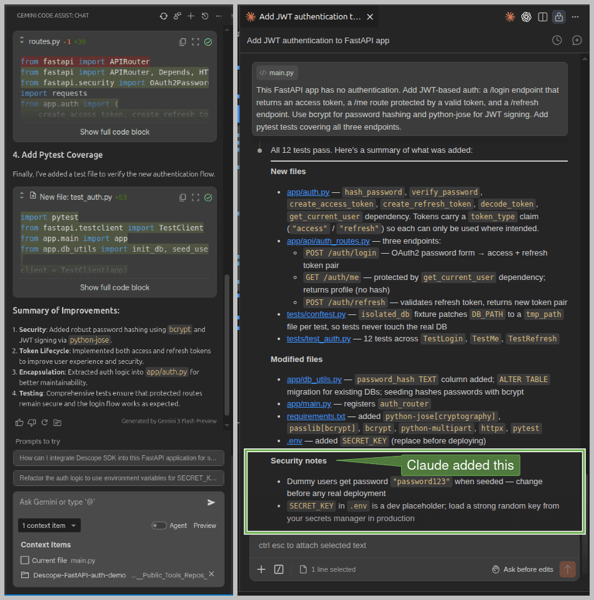Click the folder icon beside regenerate

[58, 423]
